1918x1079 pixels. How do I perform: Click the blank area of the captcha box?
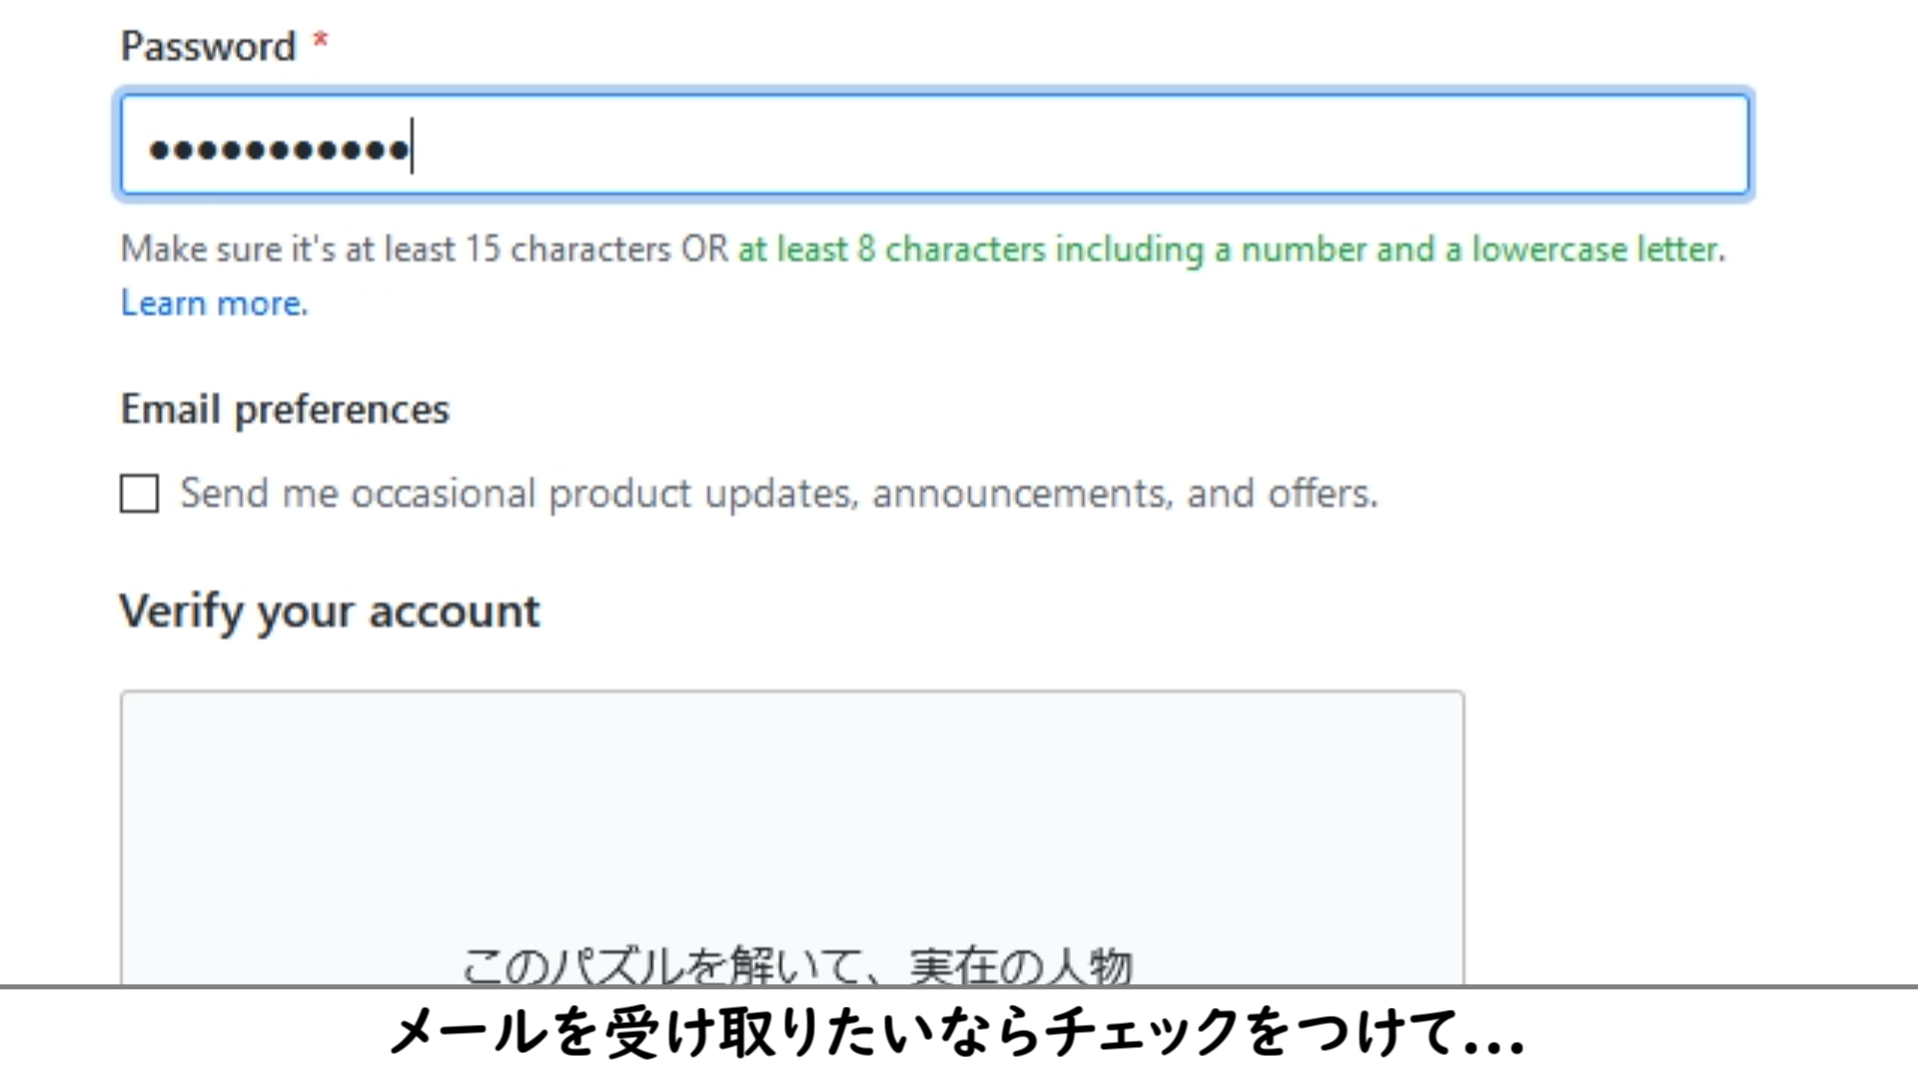[x=791, y=799]
